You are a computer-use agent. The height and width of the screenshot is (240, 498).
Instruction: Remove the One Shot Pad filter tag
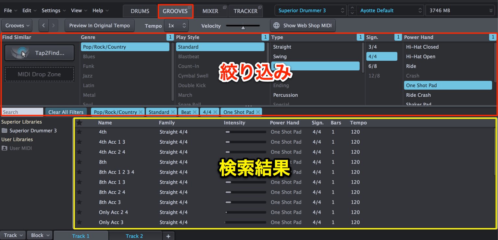pyautogui.click(x=258, y=112)
